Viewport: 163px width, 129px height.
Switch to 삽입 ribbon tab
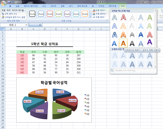click(18, 6)
